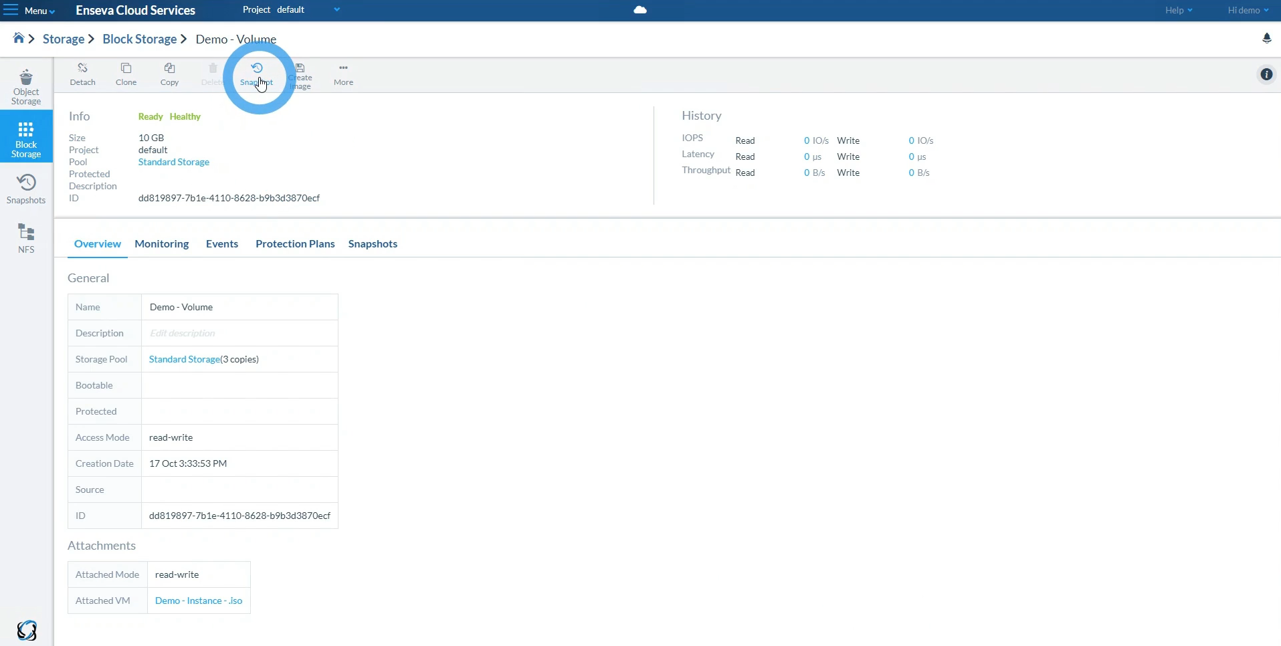Open the notifications bell icon
The width and height of the screenshot is (1281, 646).
tap(1266, 39)
